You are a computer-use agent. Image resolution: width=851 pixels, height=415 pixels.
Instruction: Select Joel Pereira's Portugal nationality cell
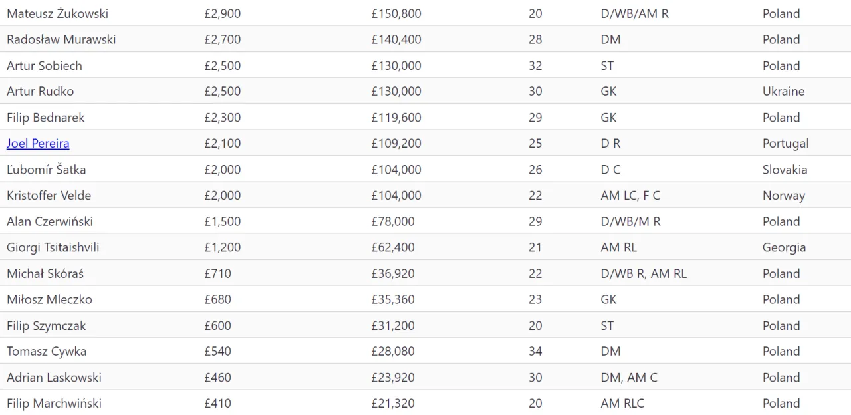[x=786, y=144]
